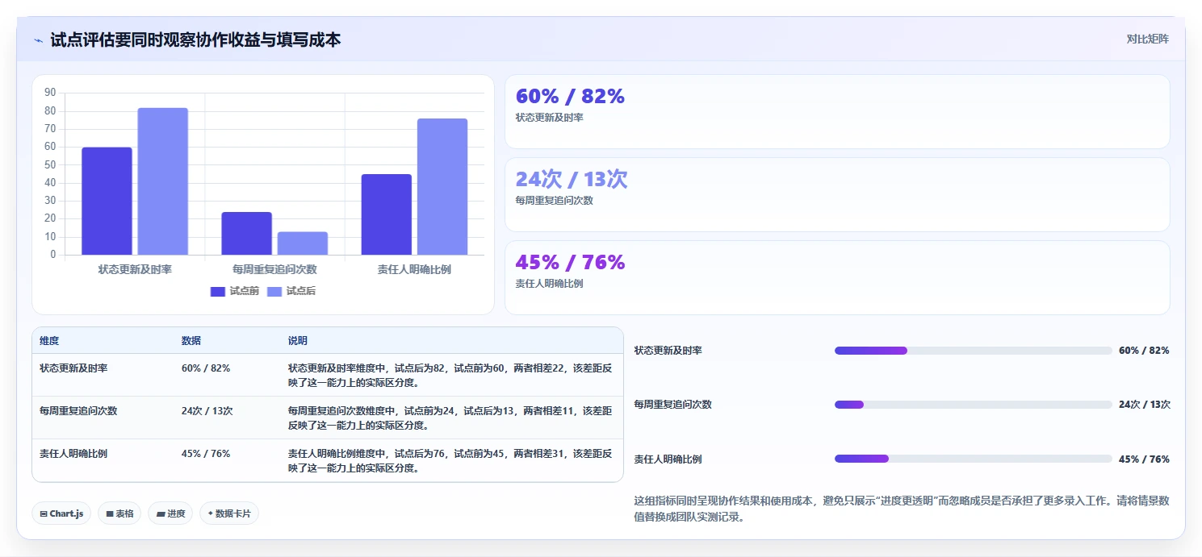
Task: Click the 试点后 bar for 状态更新及时率
Action: (162, 181)
